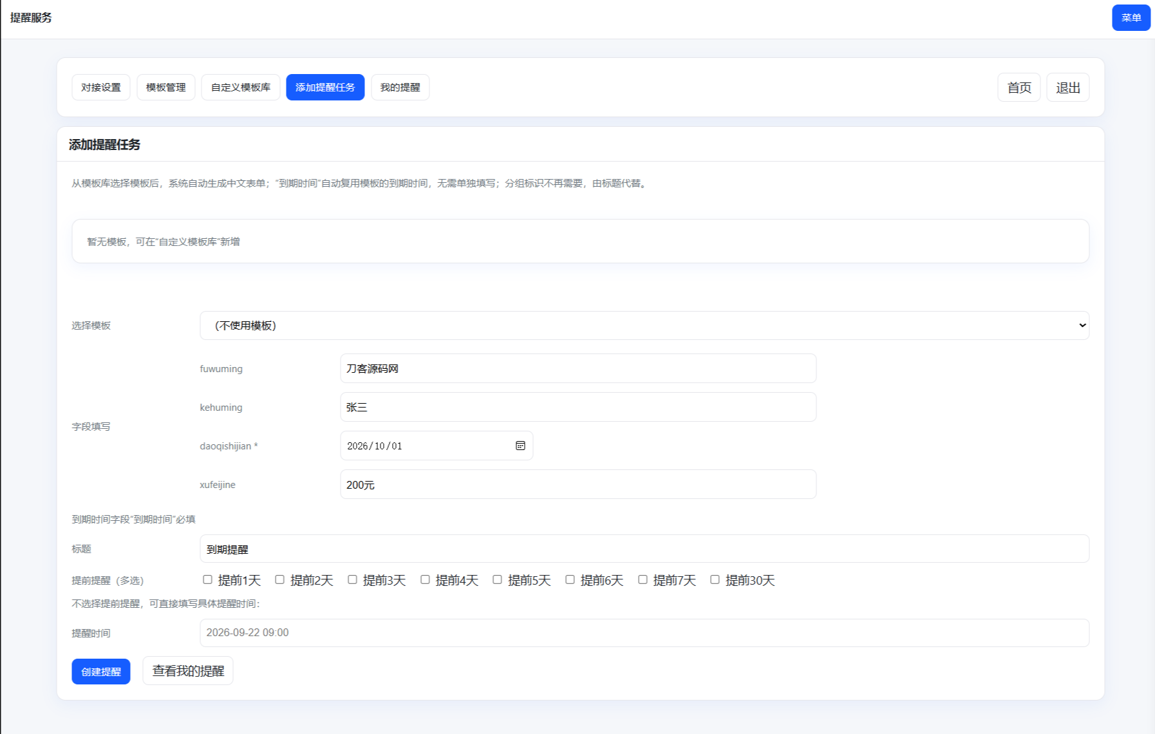Switch to the 对接设置 tab
This screenshot has height=734, width=1155.
(x=101, y=88)
